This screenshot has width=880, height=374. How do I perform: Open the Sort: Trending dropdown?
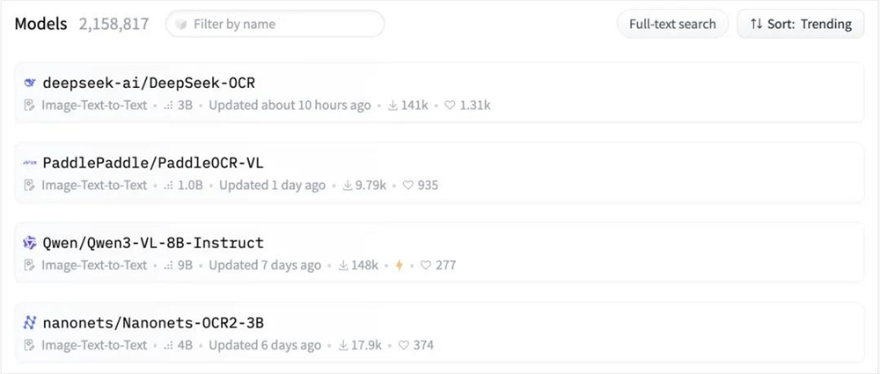click(800, 24)
